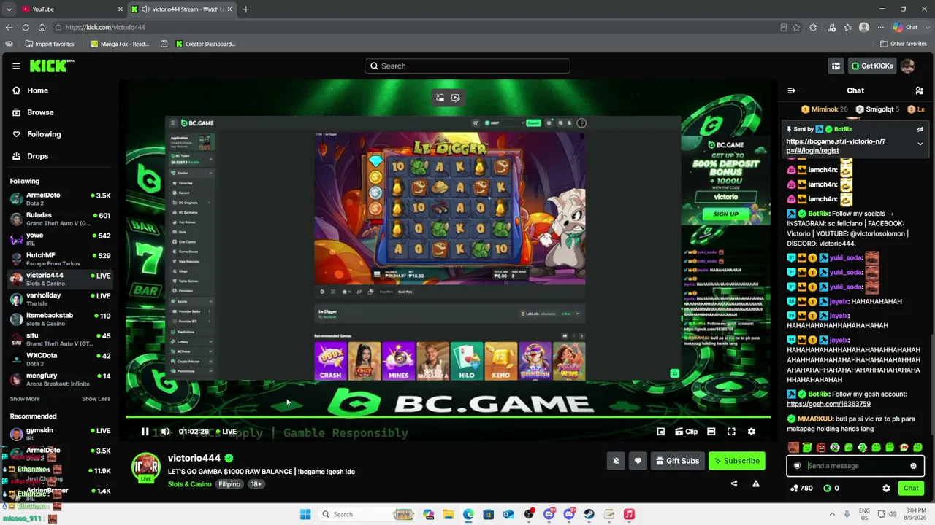The height and width of the screenshot is (525, 935).
Task: Open Creator Dashboard bookmark
Action: (205, 44)
